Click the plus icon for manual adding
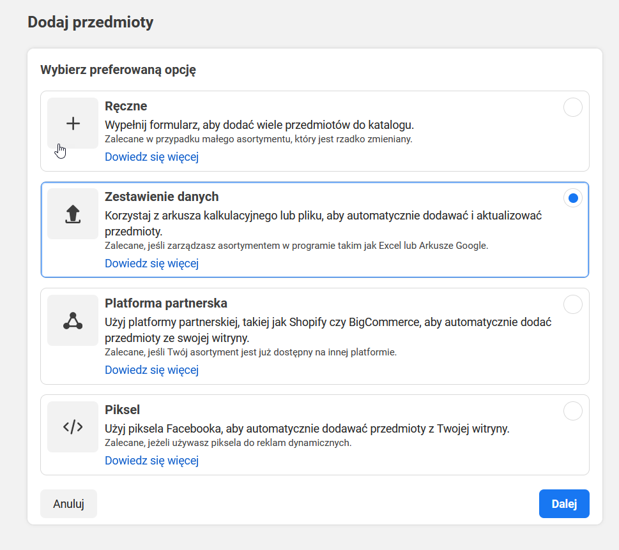This screenshot has height=550, width=619. pyautogui.click(x=73, y=123)
